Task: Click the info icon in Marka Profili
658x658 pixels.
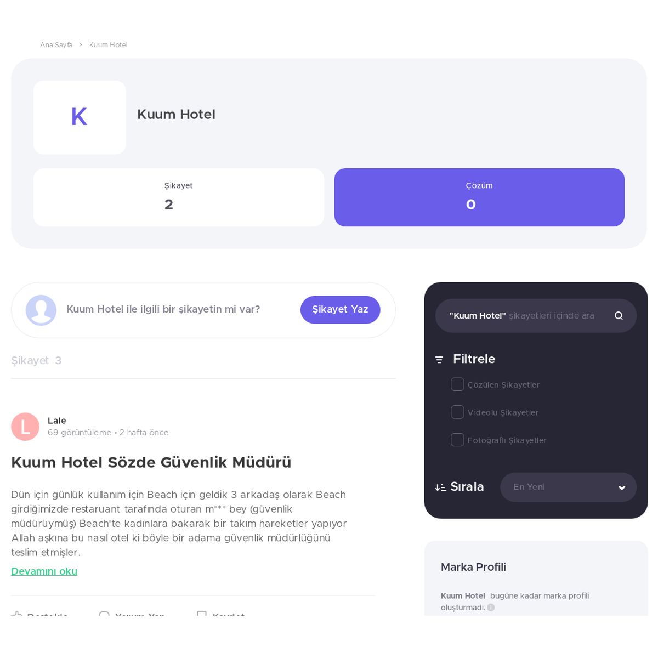Action: (x=491, y=608)
